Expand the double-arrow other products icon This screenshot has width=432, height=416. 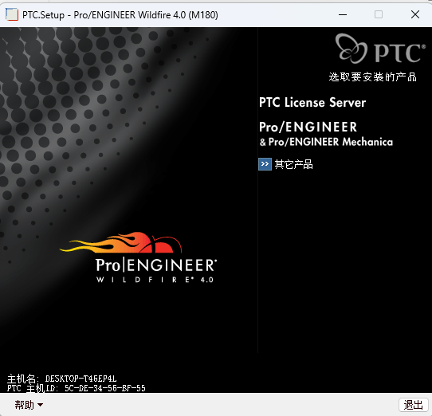[265, 164]
